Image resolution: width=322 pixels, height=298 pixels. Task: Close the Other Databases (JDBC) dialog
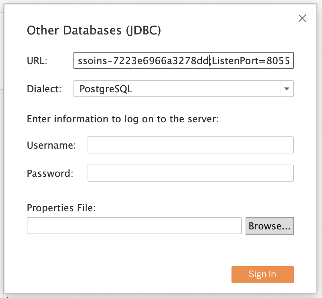302,18
